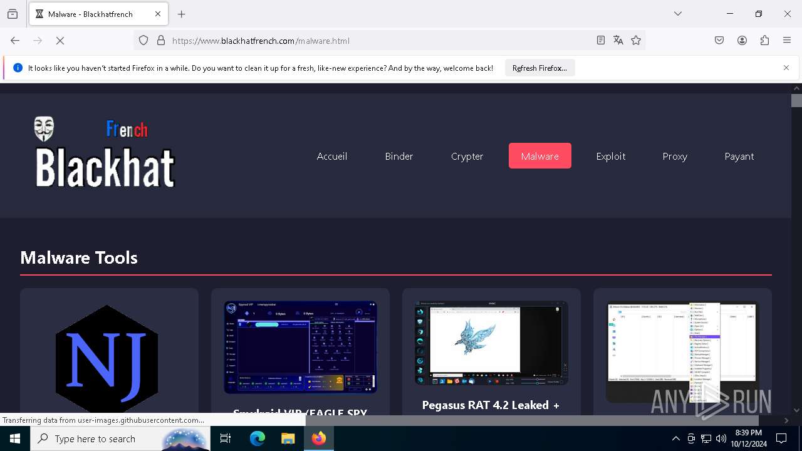
Task: Open Firefox account menu
Action: pos(742,41)
